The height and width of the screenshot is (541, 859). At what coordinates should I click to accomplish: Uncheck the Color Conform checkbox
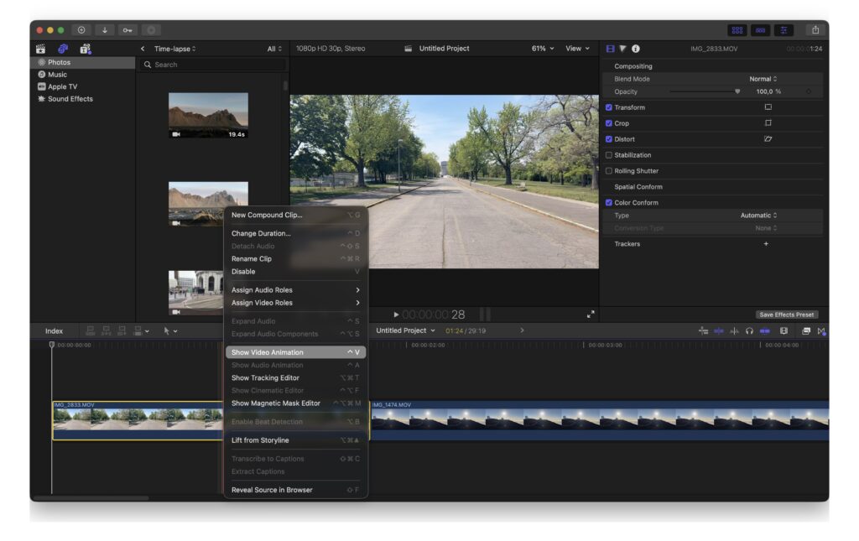pyautogui.click(x=609, y=203)
